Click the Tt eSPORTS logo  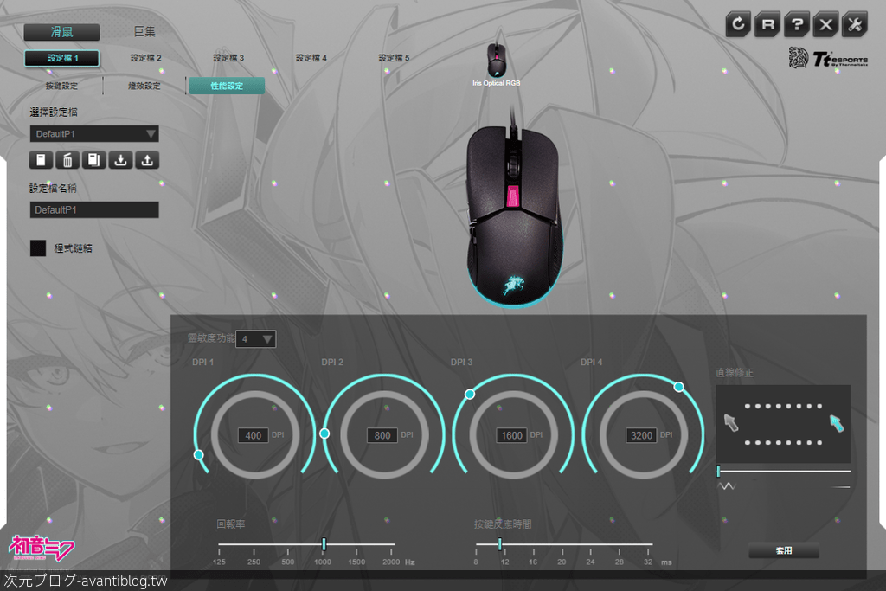828,58
